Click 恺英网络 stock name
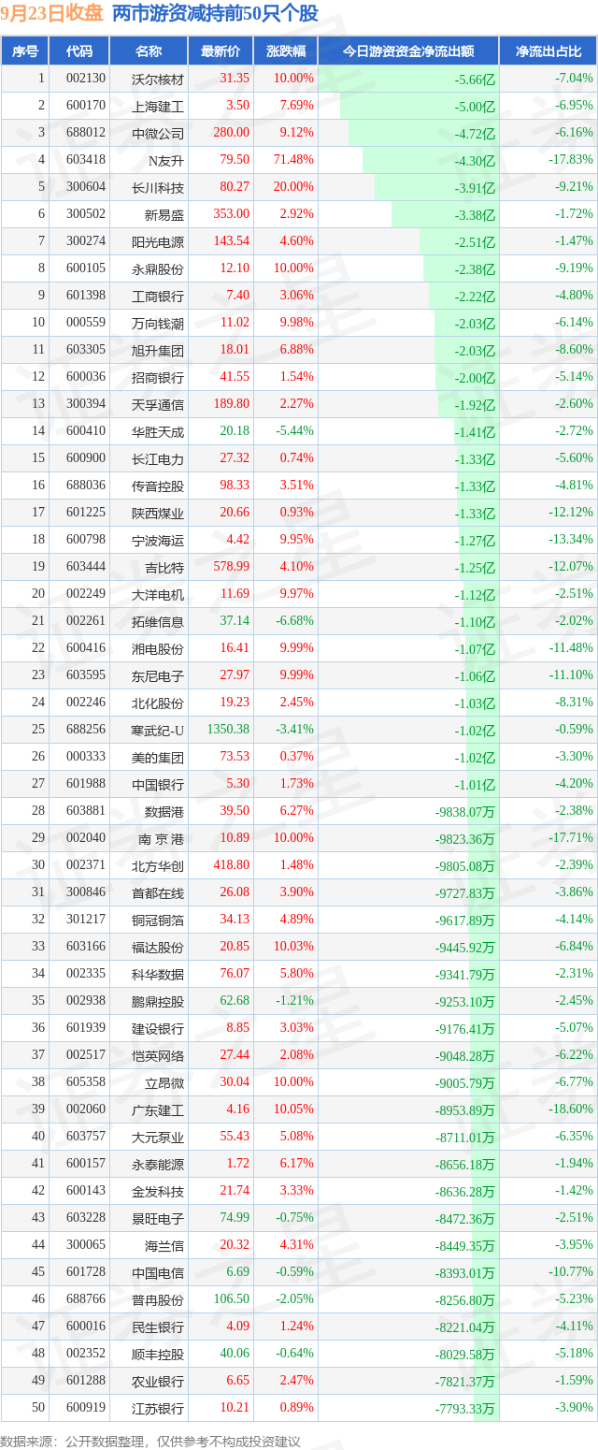598x1450 pixels. pyautogui.click(x=158, y=1055)
